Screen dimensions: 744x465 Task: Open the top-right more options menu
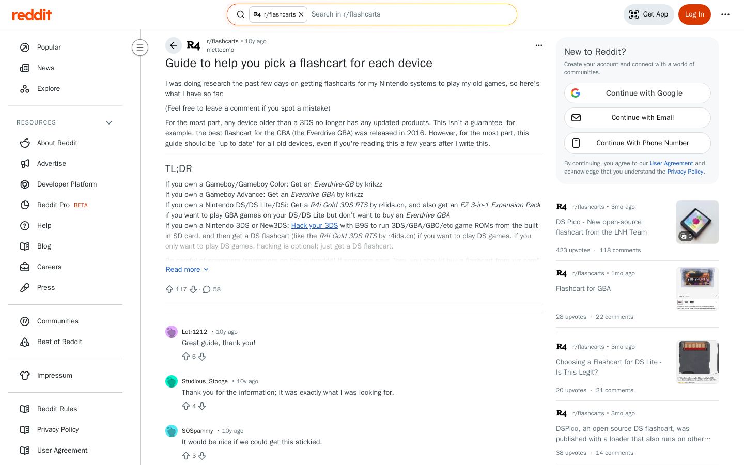pos(725,14)
